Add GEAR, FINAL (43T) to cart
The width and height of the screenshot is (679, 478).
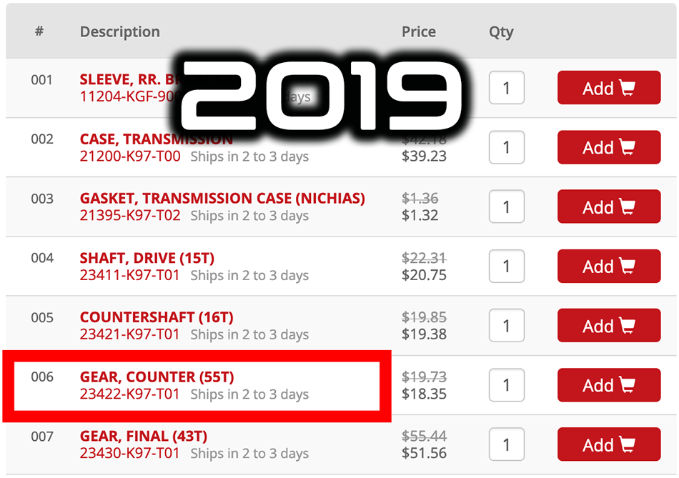tap(608, 445)
